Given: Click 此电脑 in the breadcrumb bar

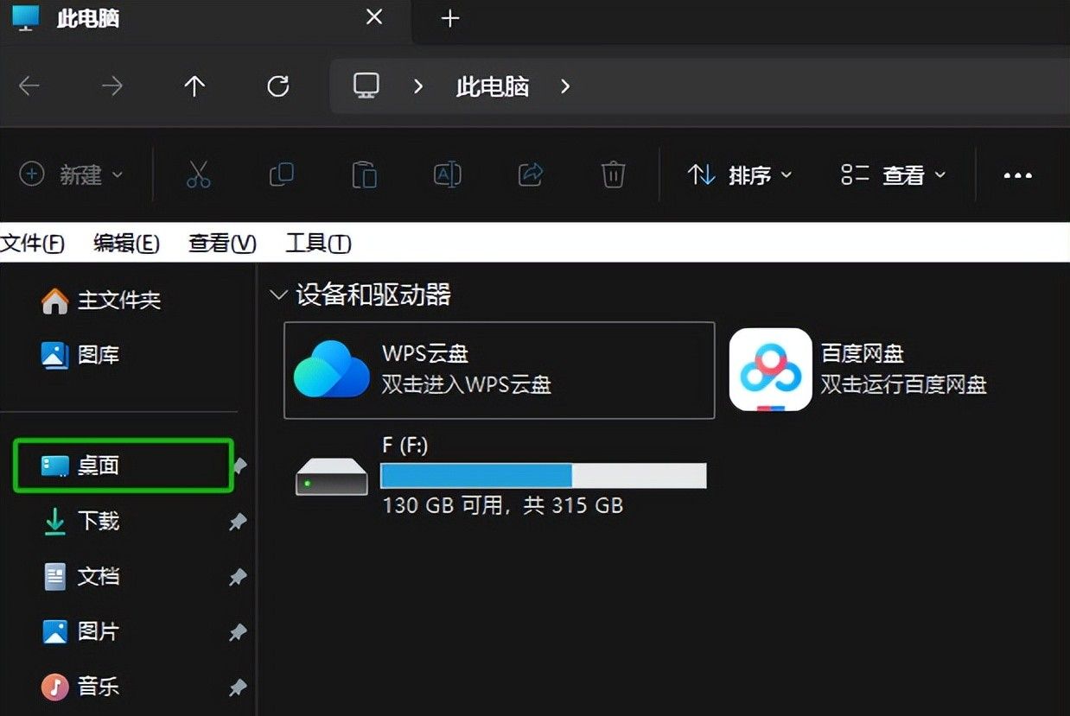Looking at the screenshot, I should [x=492, y=86].
